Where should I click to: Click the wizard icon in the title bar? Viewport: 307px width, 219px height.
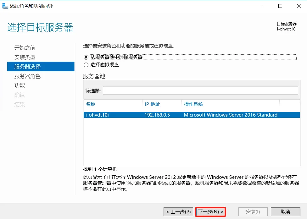point(5,6)
